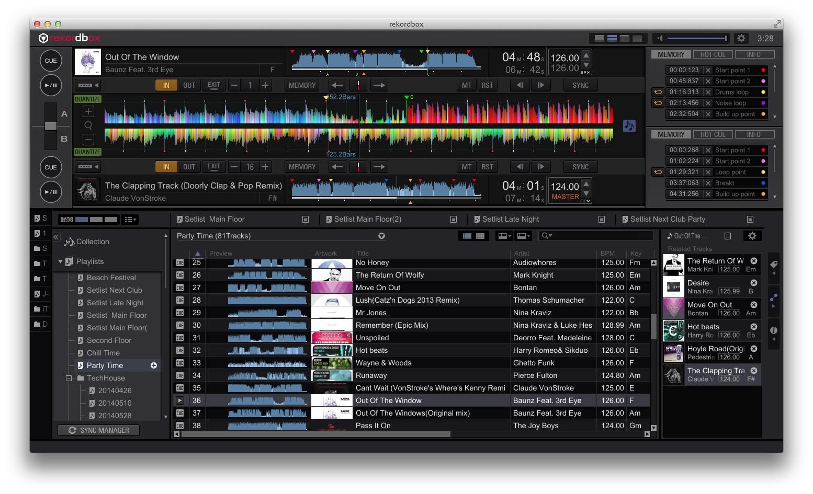Toggle loop IN on deck B

tap(166, 167)
